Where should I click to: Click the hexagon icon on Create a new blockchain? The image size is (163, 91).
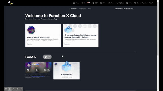31,30
